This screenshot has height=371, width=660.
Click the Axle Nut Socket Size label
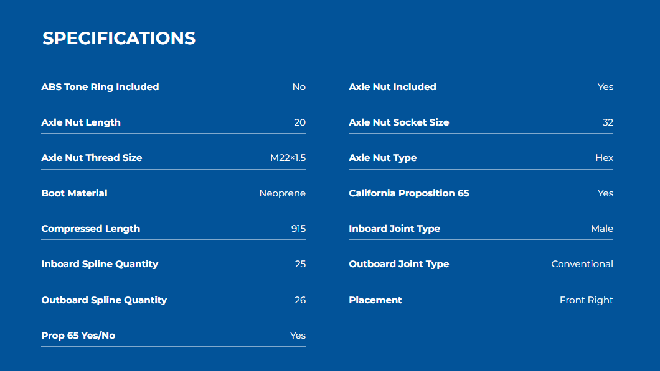(398, 122)
